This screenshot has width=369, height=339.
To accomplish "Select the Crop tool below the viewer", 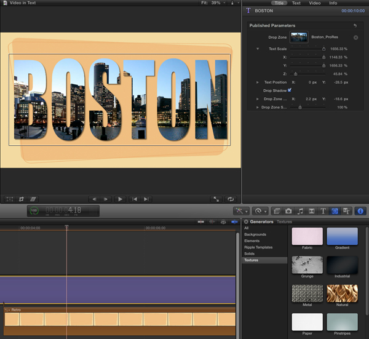I will pyautogui.click(x=21, y=199).
